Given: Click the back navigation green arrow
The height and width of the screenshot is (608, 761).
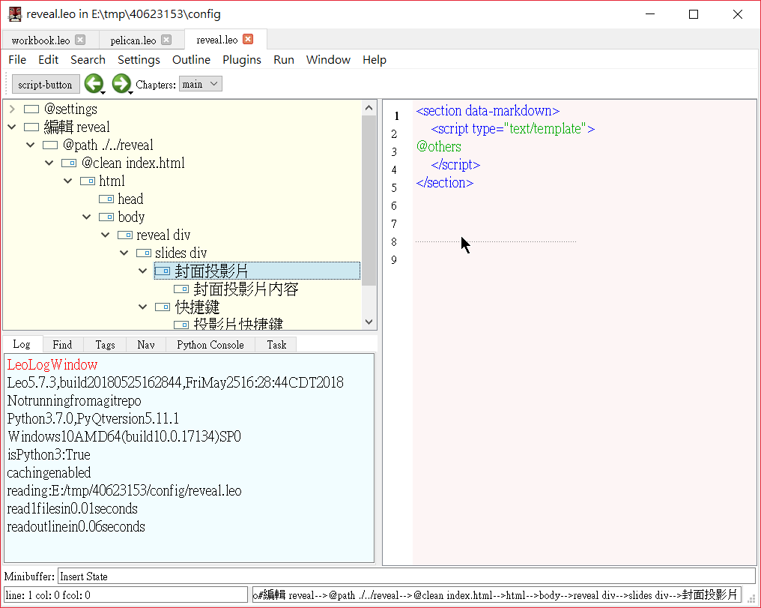Looking at the screenshot, I should 93,83.
